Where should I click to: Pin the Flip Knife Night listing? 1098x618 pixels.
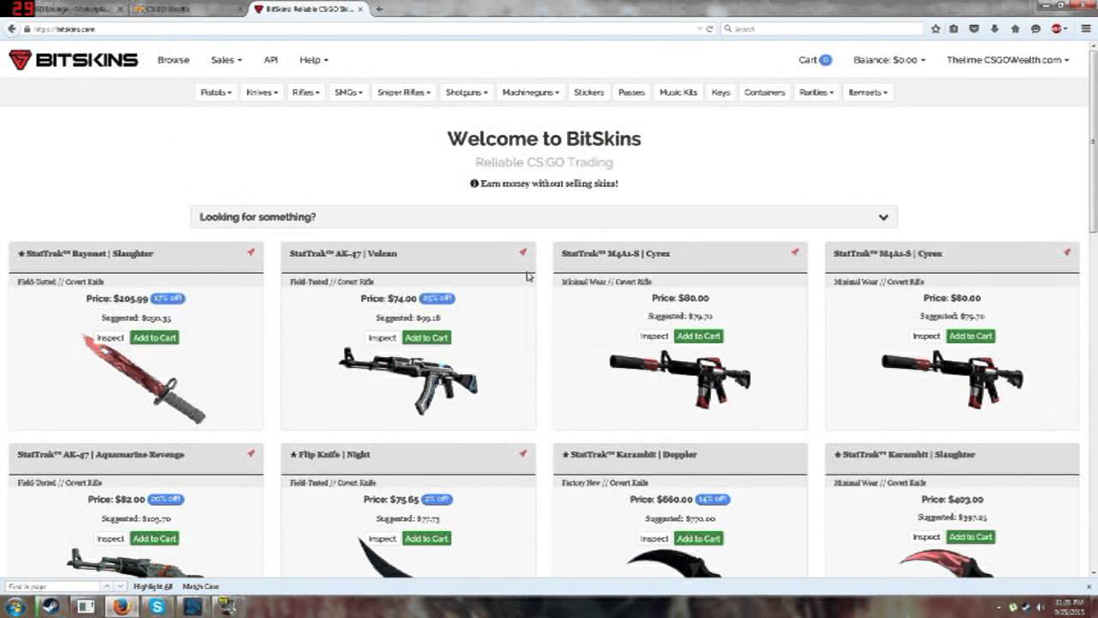coord(522,453)
